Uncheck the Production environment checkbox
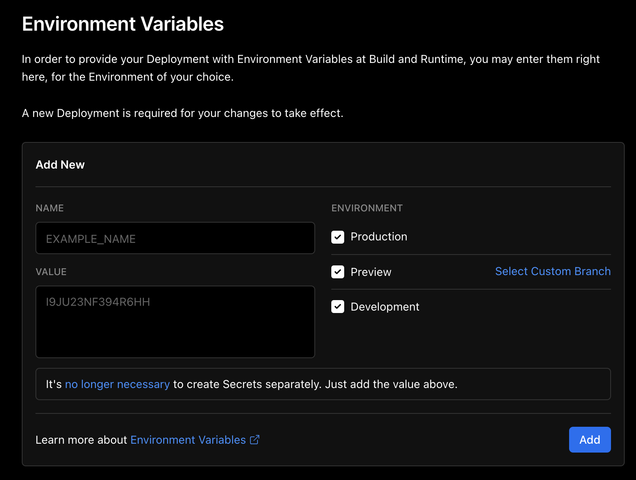 point(338,237)
